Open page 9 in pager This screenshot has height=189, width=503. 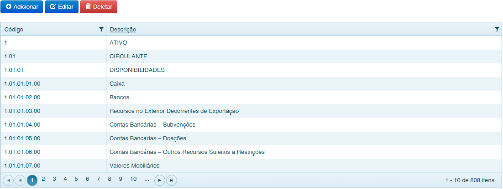(x=121, y=179)
